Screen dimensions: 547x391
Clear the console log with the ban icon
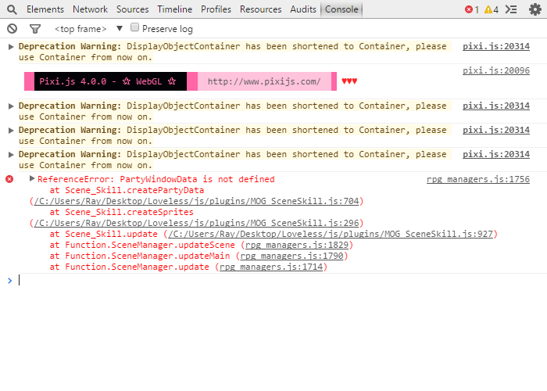click(x=12, y=29)
